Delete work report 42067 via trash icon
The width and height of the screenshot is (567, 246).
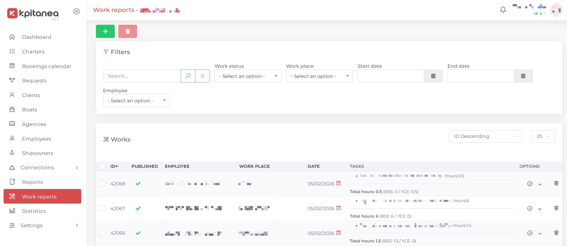tap(556, 208)
